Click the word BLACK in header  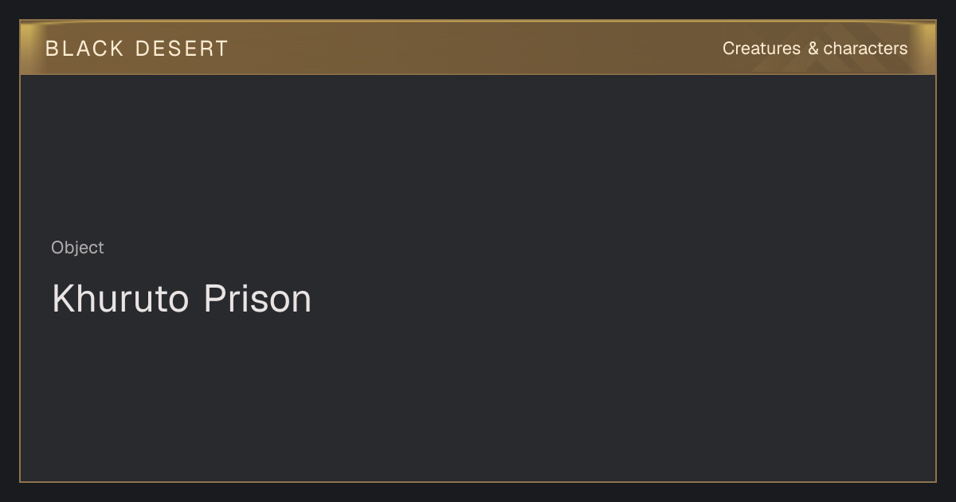pos(84,49)
